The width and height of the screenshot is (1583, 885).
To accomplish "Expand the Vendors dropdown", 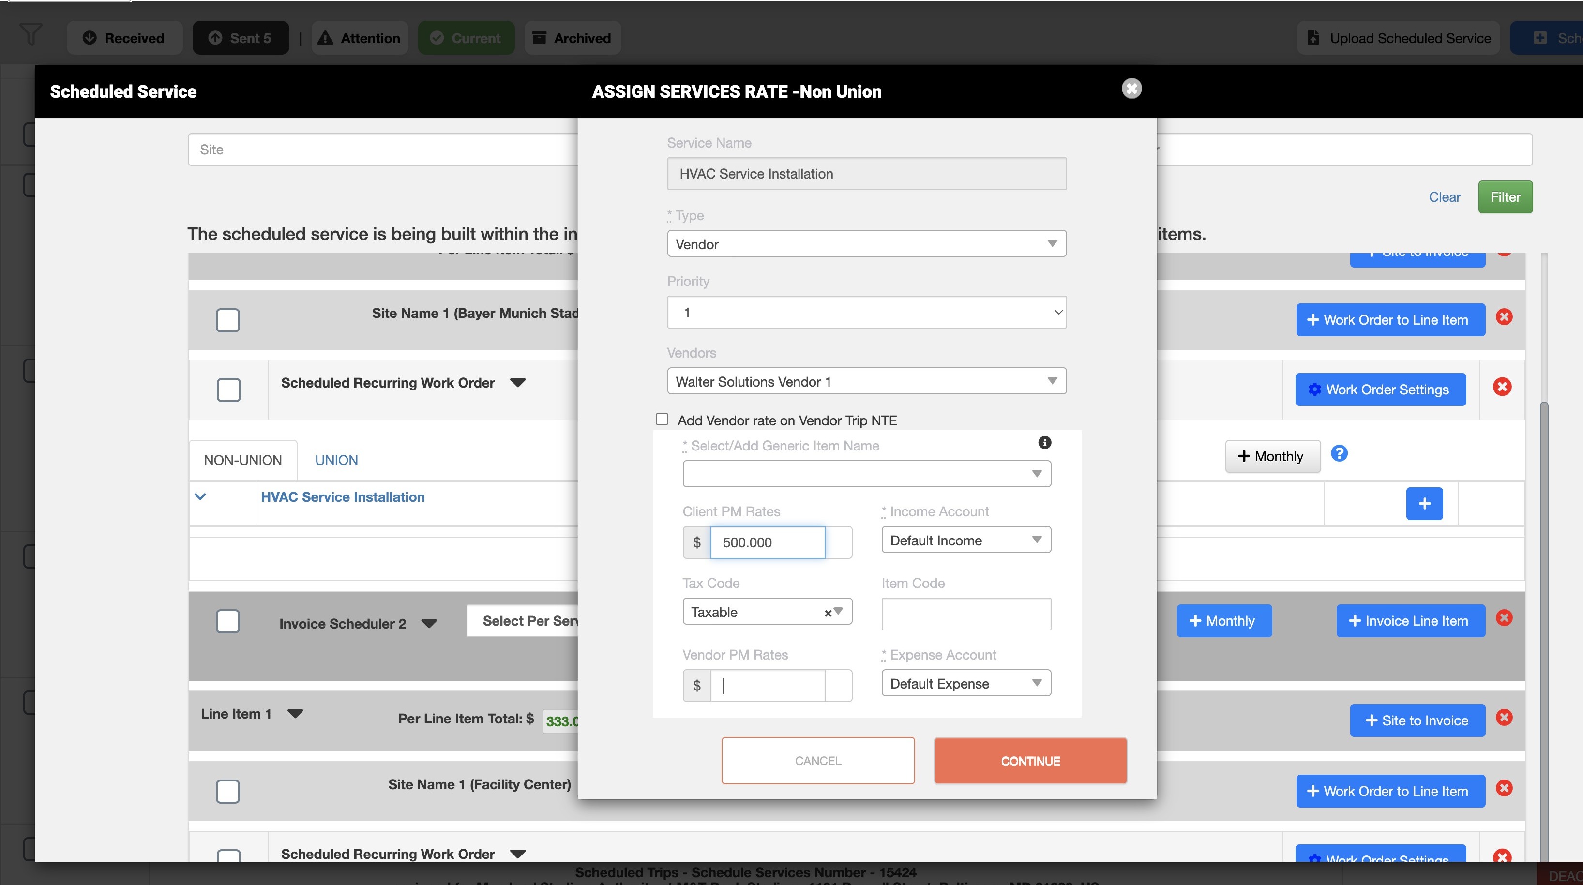I will point(866,382).
